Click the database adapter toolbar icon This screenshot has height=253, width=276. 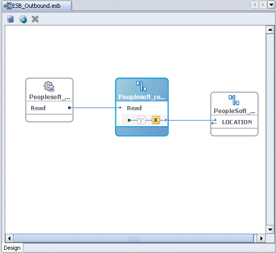point(10,19)
